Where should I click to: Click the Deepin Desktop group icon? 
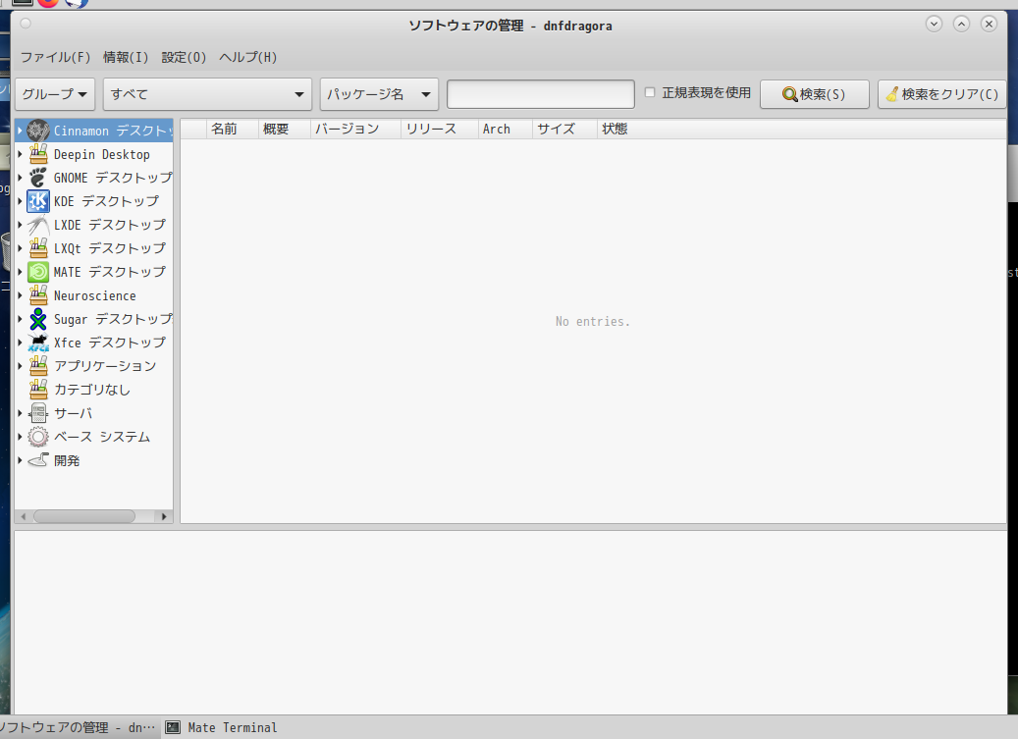point(38,154)
